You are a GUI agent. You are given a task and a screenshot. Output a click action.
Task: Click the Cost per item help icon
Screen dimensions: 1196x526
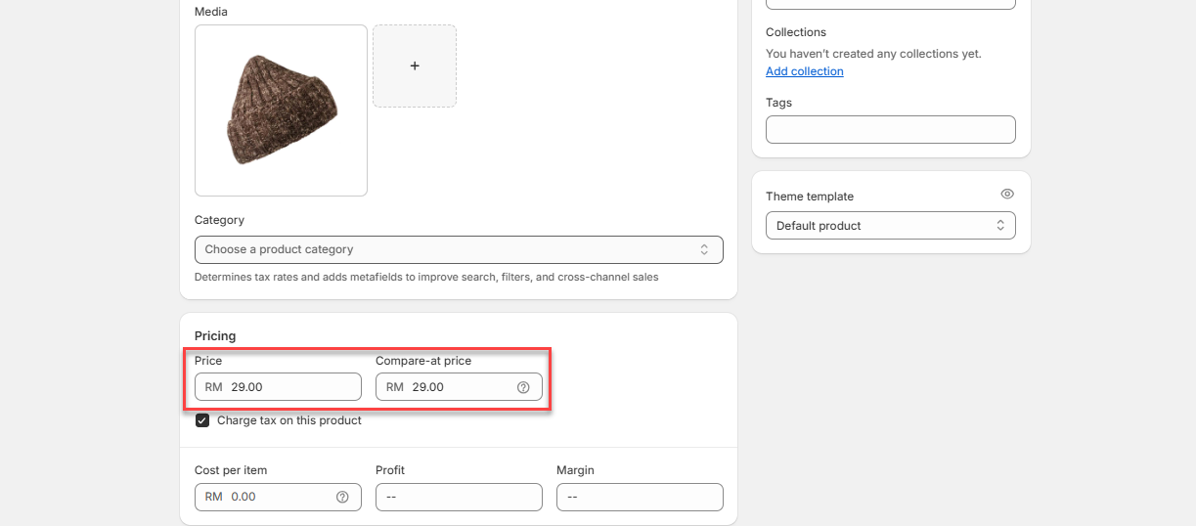point(342,497)
